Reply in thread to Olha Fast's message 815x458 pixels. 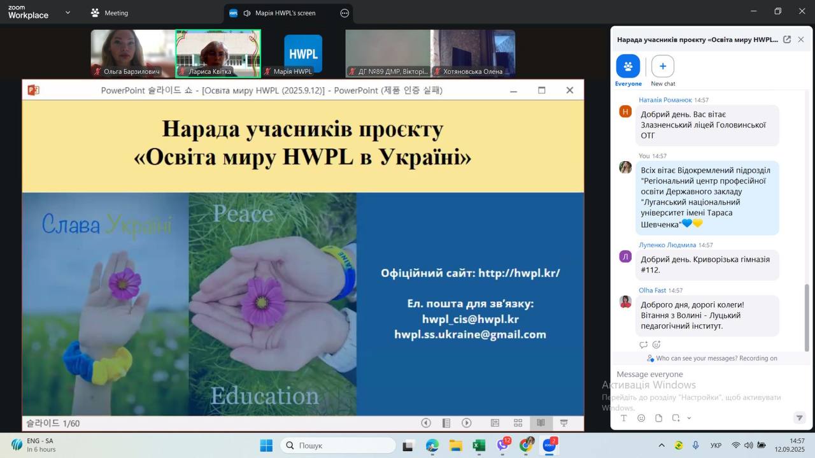643,345
